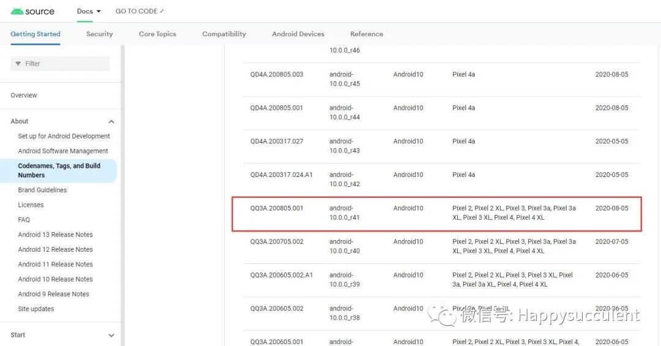Click tag android-10.0.0_r41
This screenshot has width=661, height=346.
point(345,213)
